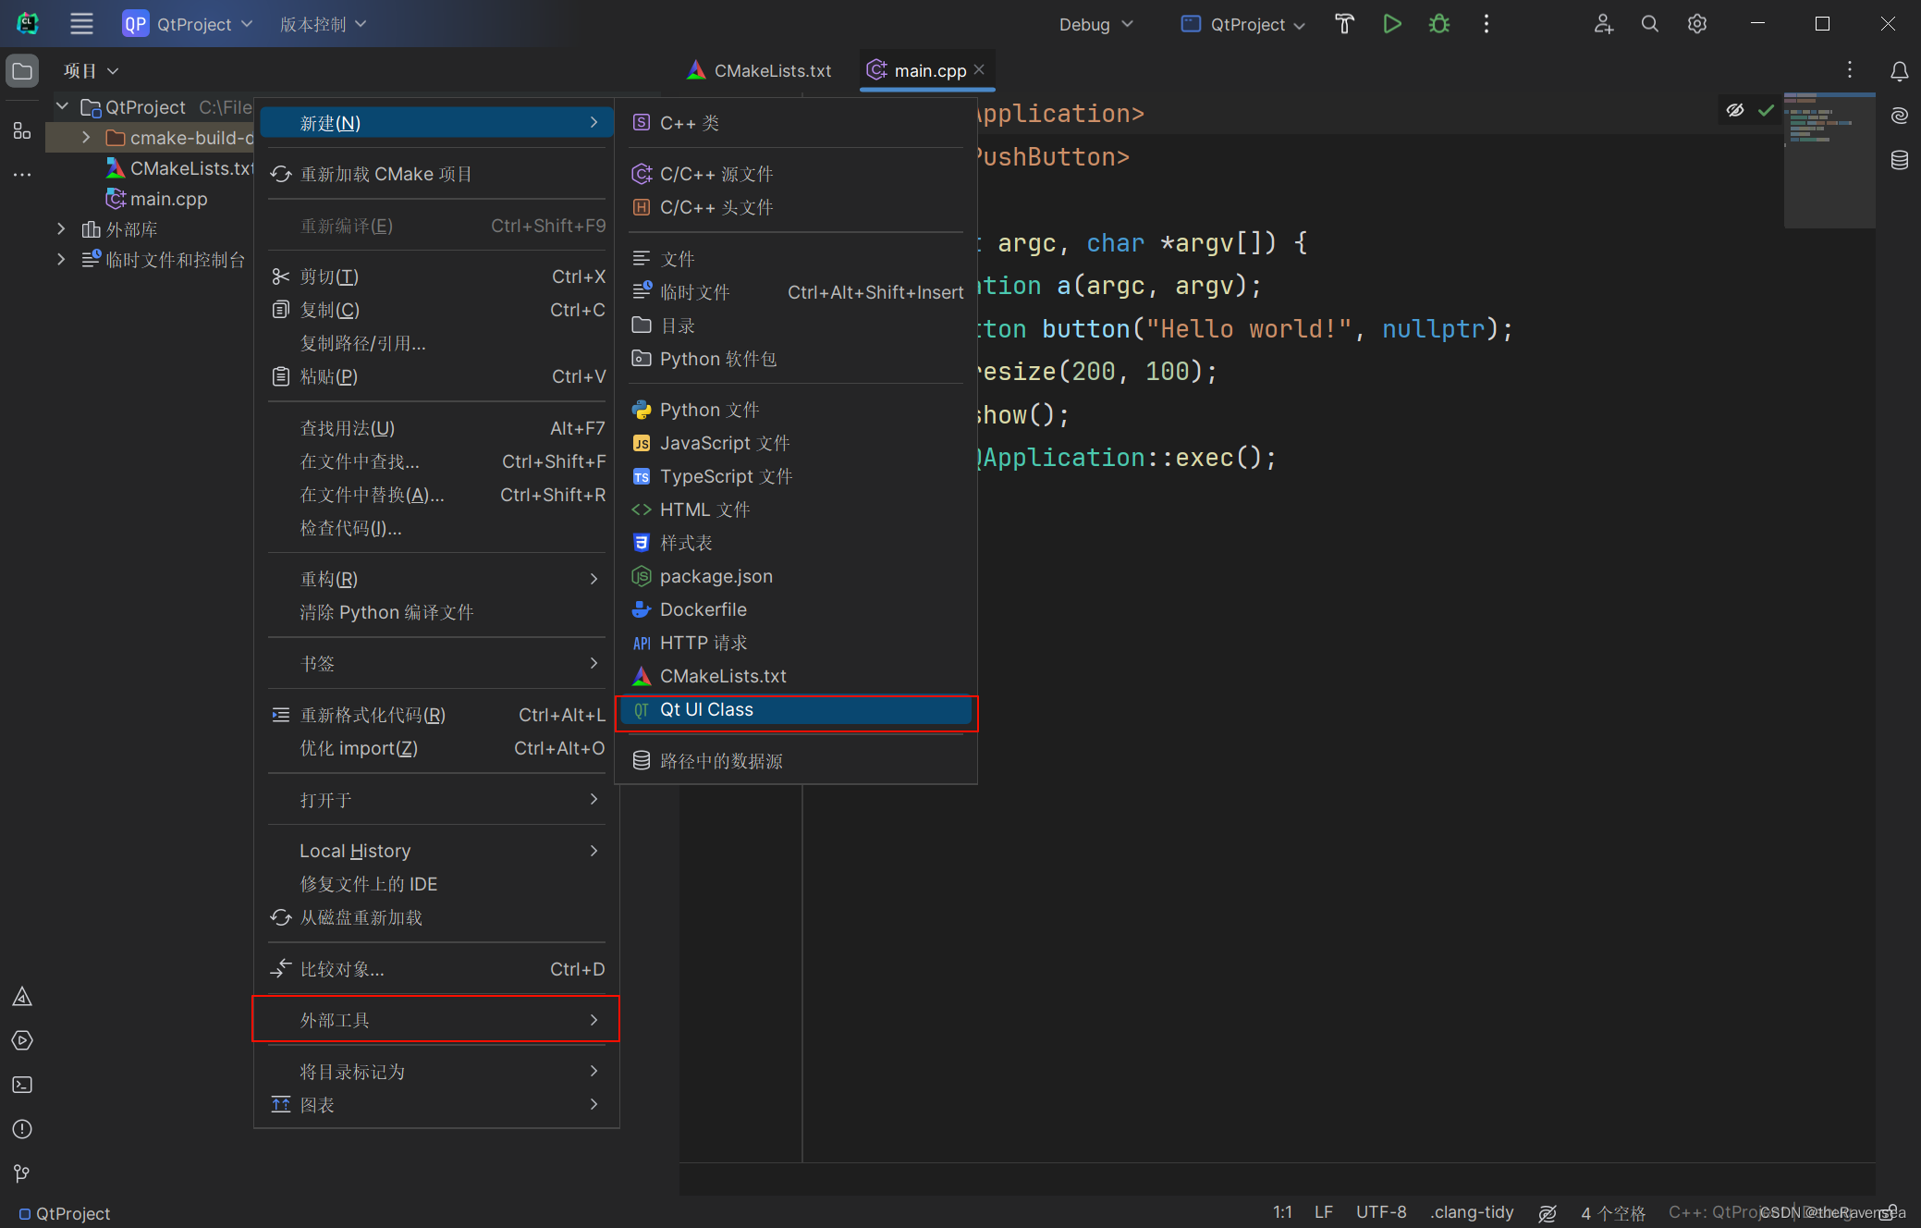Select 新建(N) in the context menu
Viewport: 1921px width, 1228px height.
(436, 123)
